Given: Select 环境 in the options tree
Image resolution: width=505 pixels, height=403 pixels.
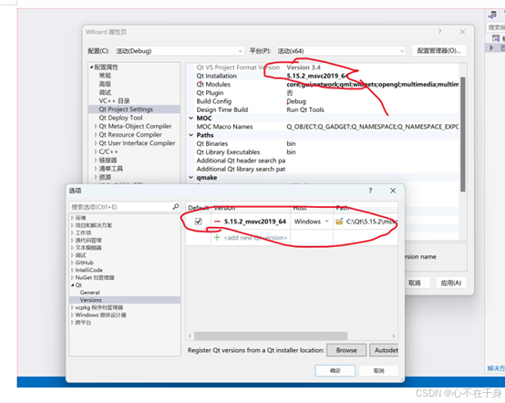Looking at the screenshot, I should tap(80, 218).
